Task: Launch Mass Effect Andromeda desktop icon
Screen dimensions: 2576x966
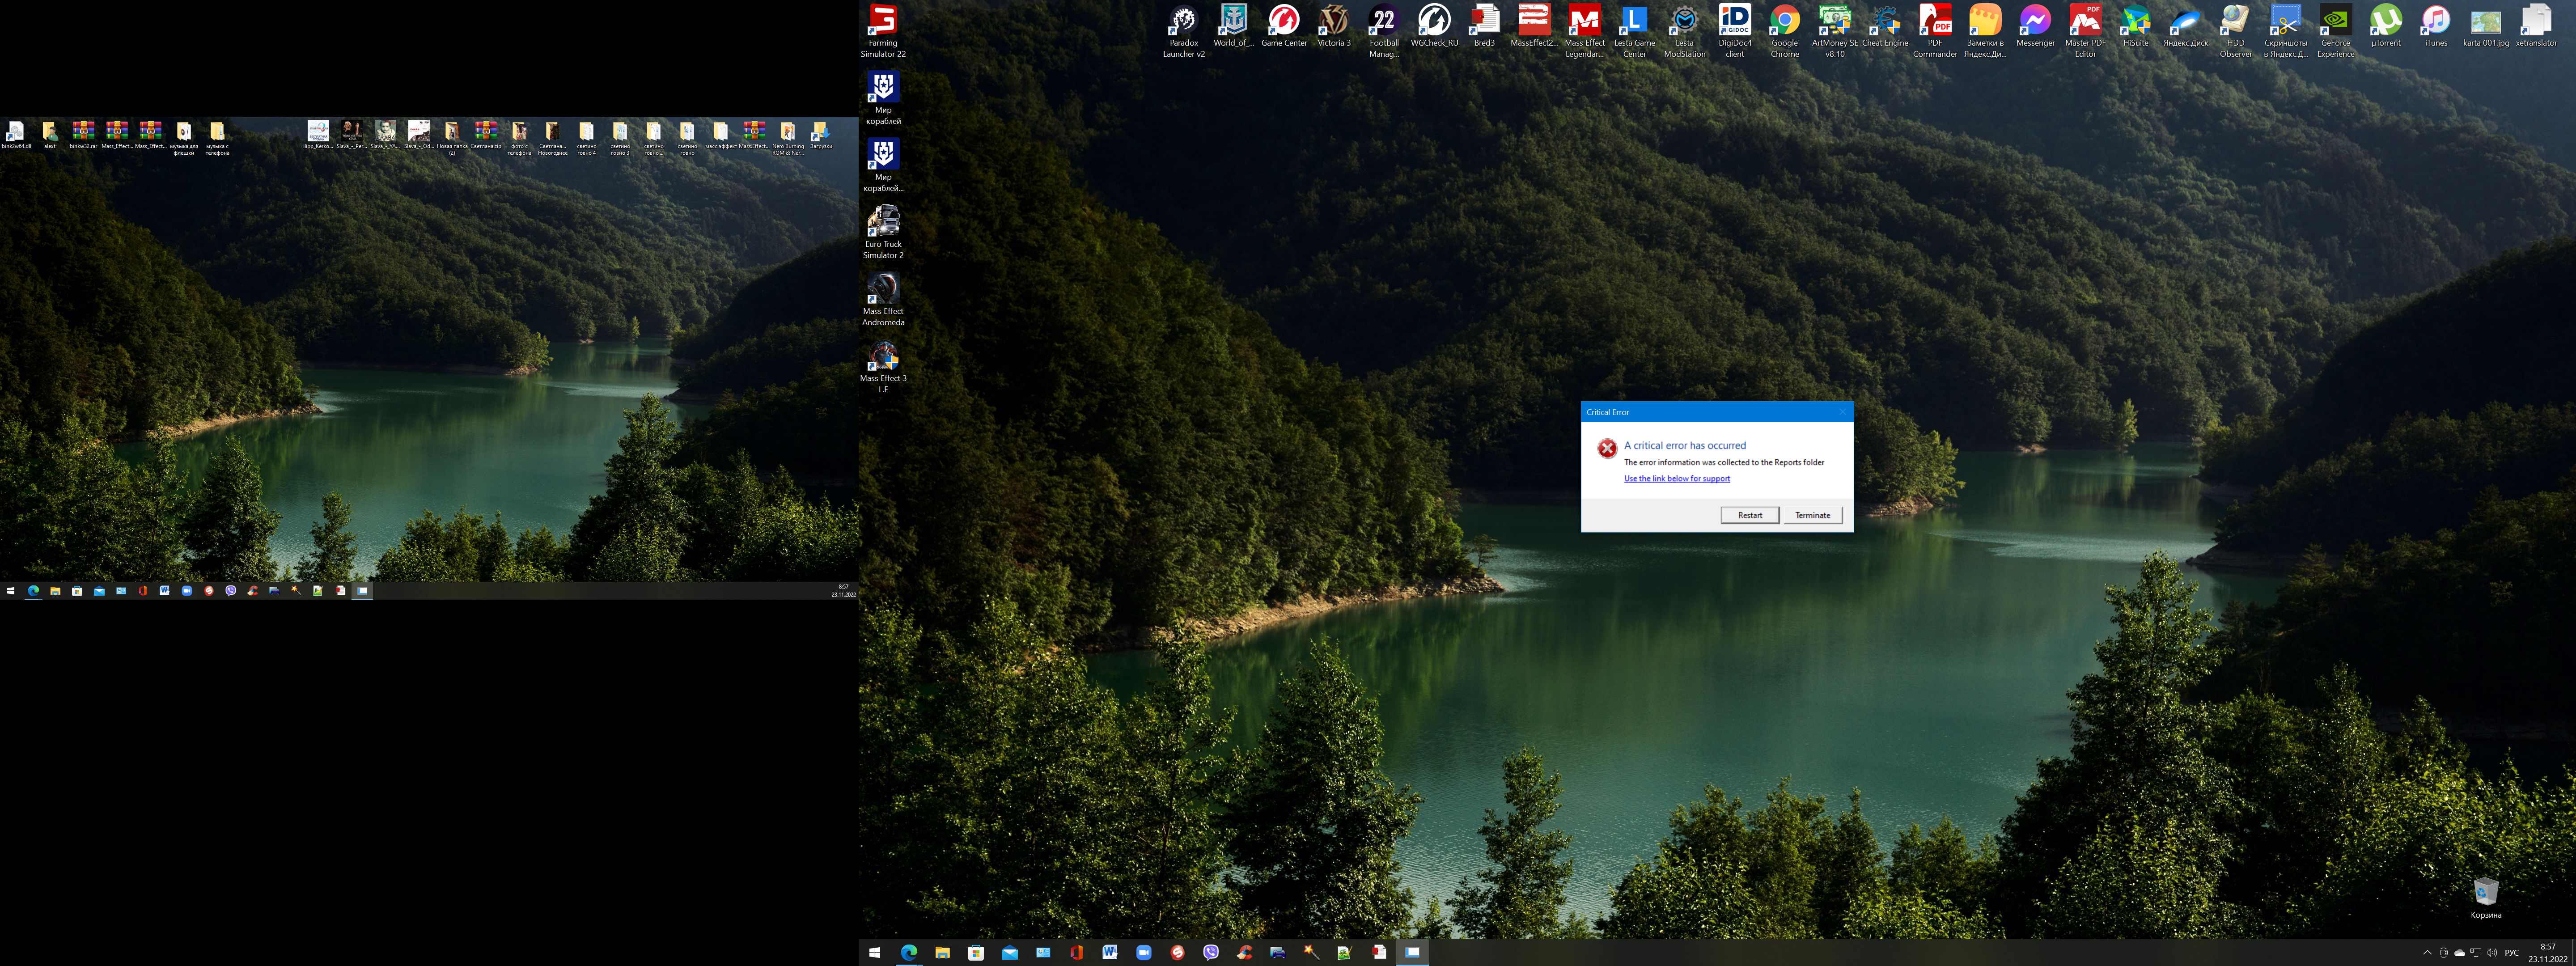Action: point(883,299)
